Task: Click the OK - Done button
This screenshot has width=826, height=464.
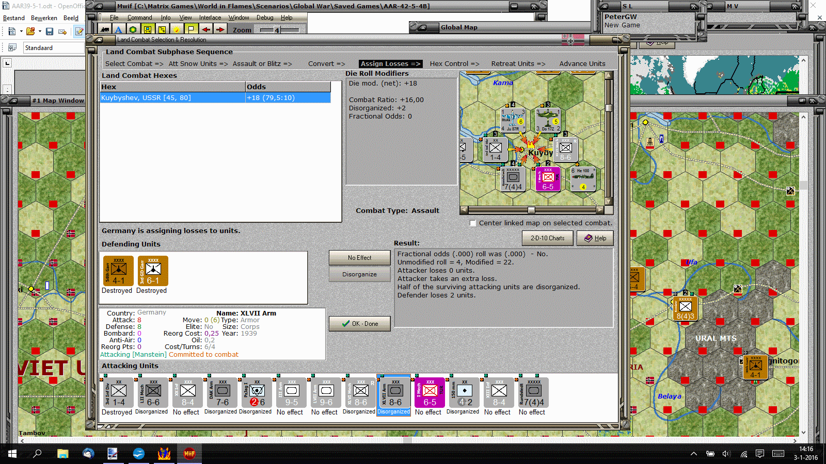Action: tap(359, 324)
